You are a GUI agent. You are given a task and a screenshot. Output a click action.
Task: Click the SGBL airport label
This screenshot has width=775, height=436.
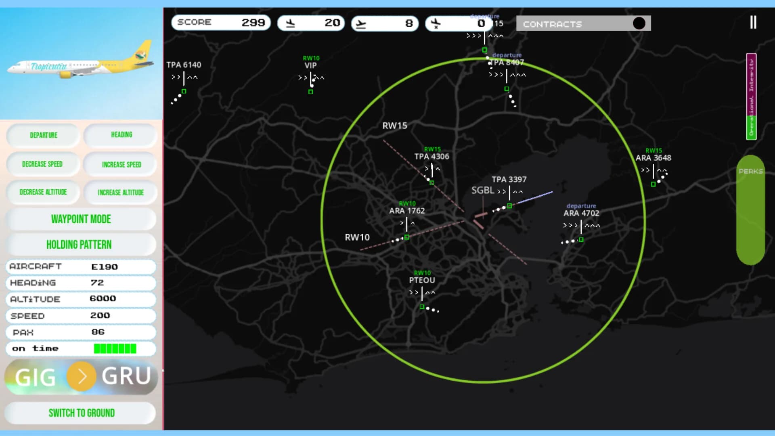483,190
